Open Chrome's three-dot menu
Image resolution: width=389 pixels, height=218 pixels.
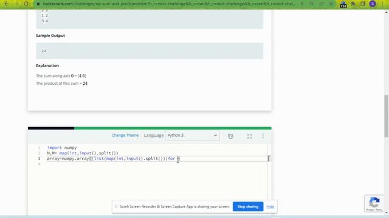(x=382, y=4)
